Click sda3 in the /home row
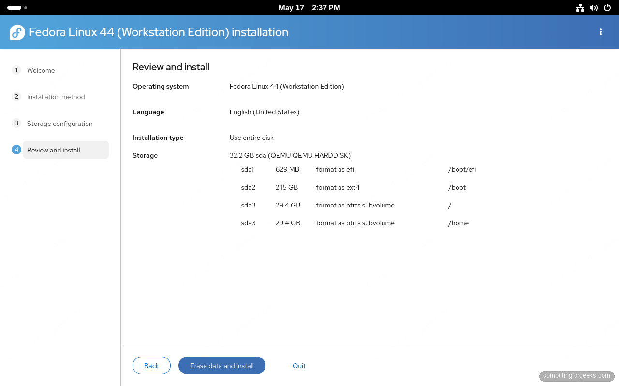This screenshot has width=619, height=386. pos(248,223)
